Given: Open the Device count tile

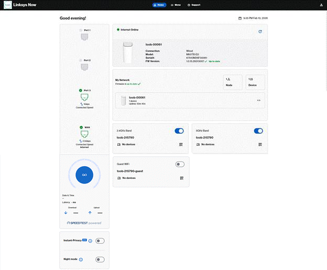Looking at the screenshot, I should tap(255, 82).
